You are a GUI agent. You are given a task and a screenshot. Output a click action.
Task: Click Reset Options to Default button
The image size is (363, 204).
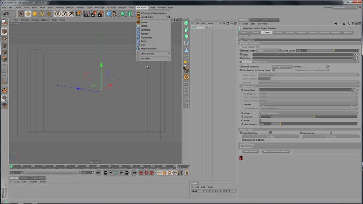point(276,151)
